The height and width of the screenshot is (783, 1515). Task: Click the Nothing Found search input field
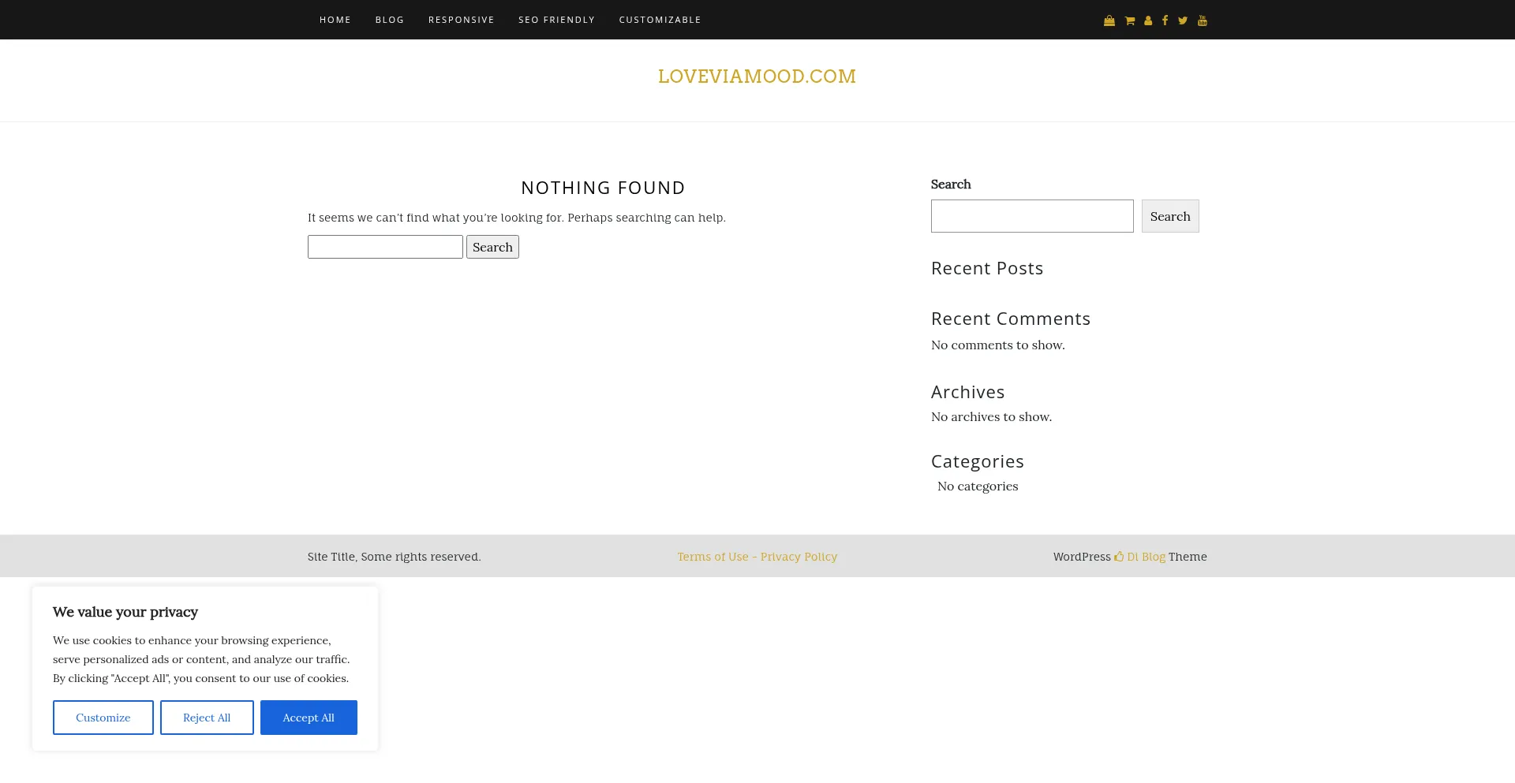point(385,247)
